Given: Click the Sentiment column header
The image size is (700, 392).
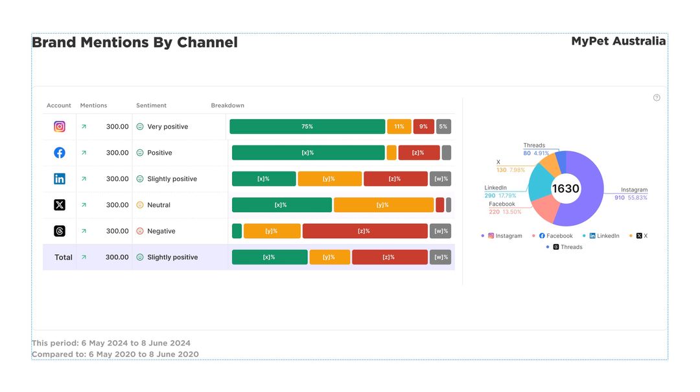Looking at the screenshot, I should coord(150,105).
